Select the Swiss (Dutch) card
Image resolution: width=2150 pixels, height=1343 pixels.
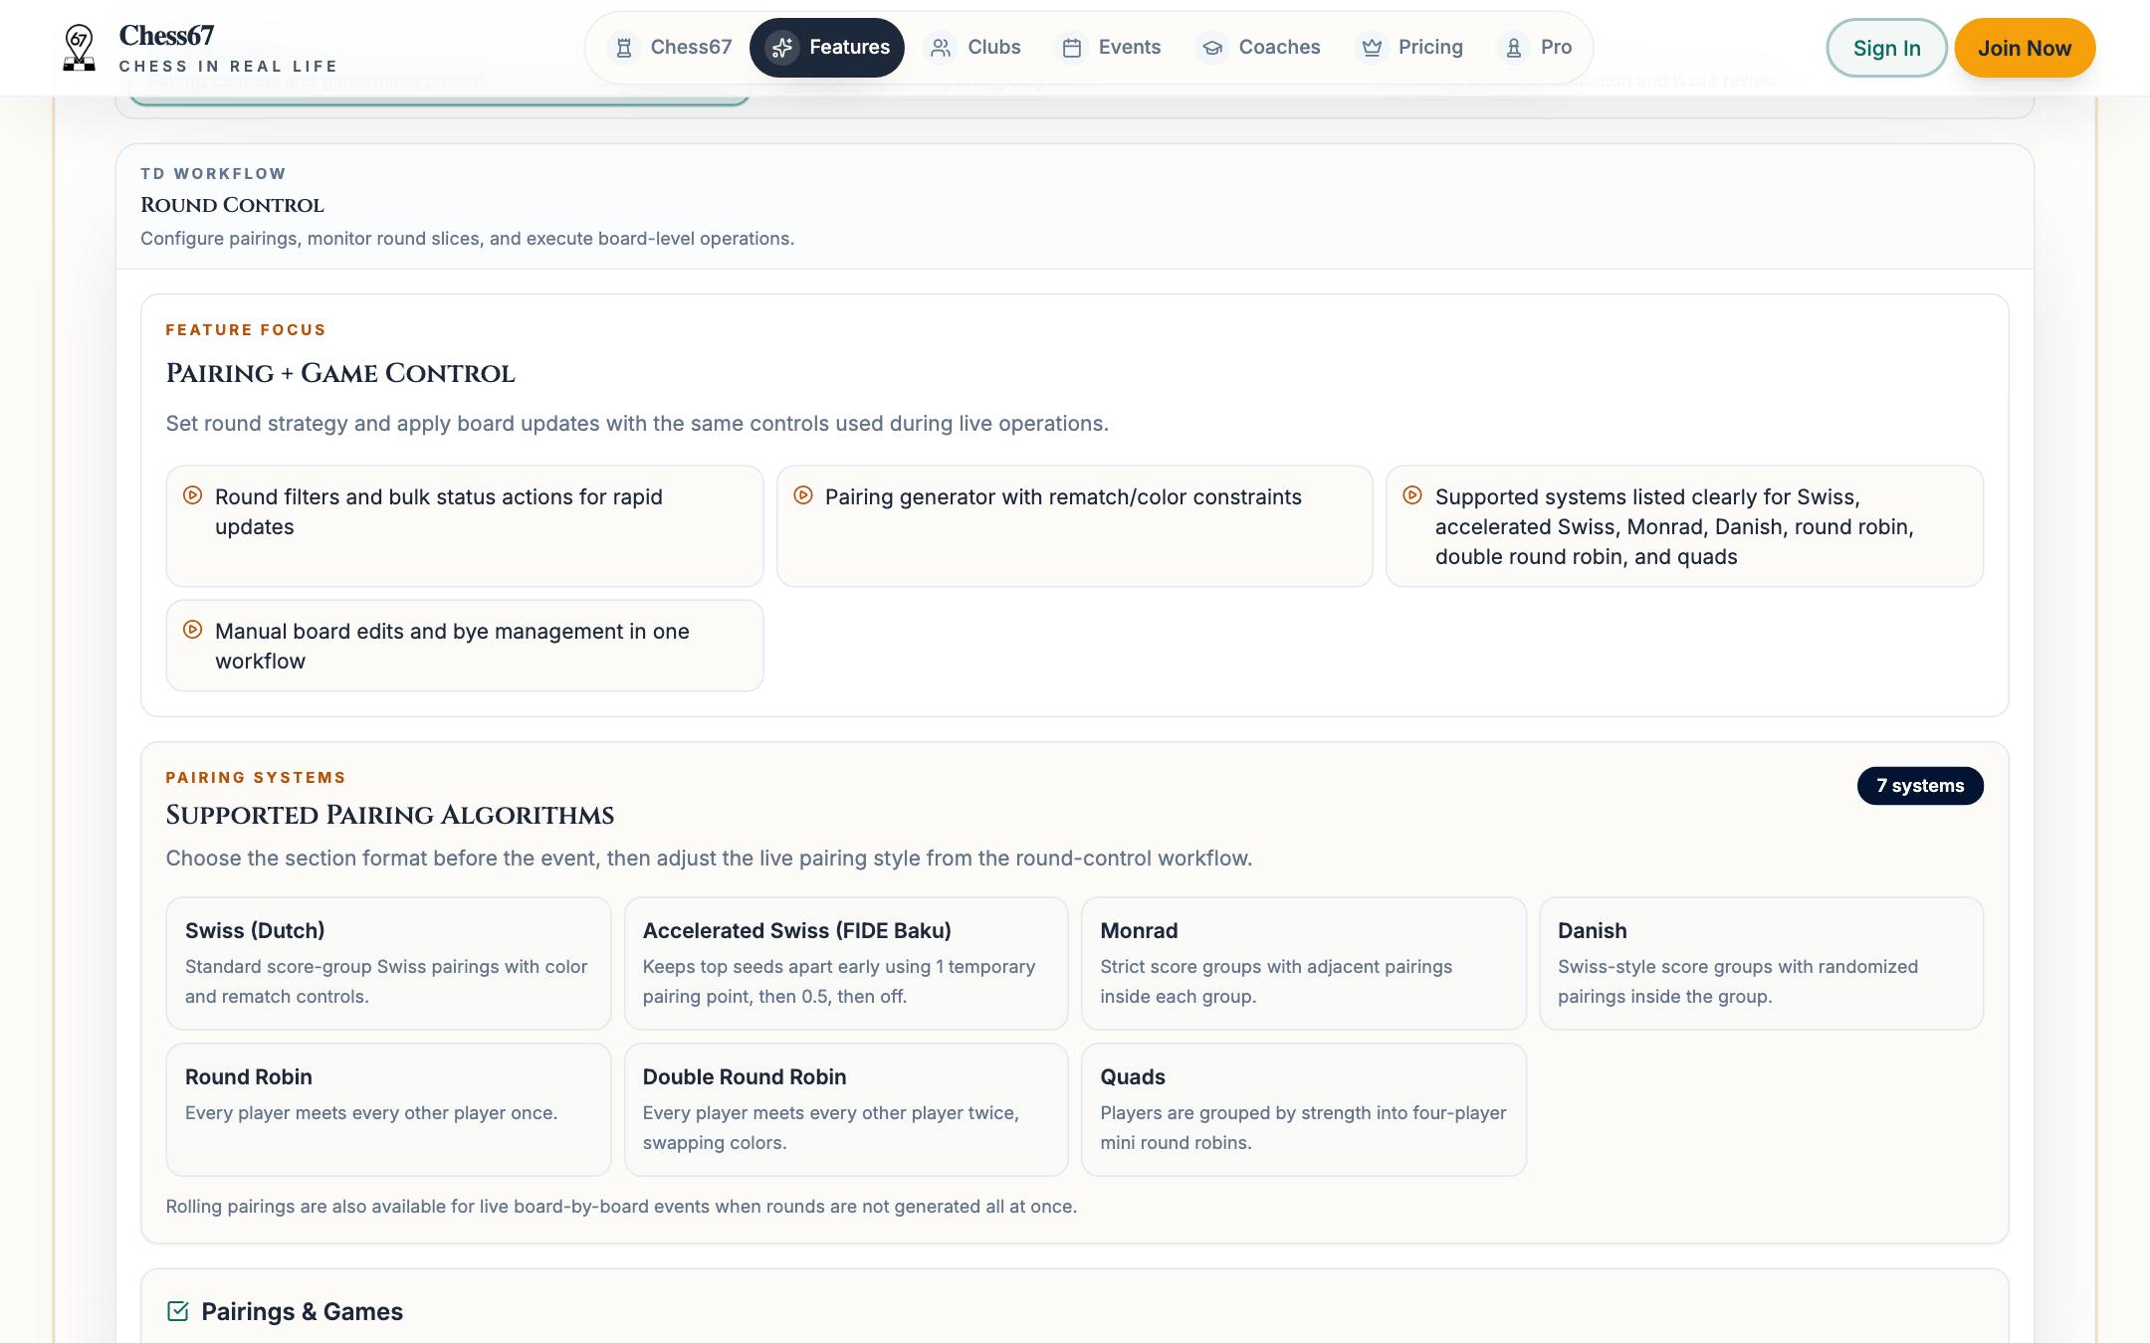pyautogui.click(x=388, y=963)
